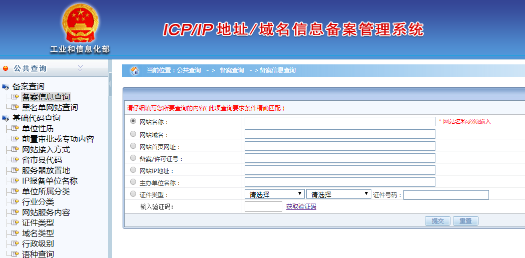This screenshot has height=258, width=525.
Task: Open 省市县代码 lookup
Action: tap(42, 160)
